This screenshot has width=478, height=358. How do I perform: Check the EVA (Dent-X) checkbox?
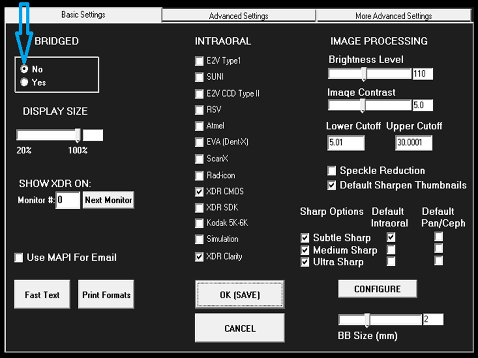pyautogui.click(x=199, y=142)
